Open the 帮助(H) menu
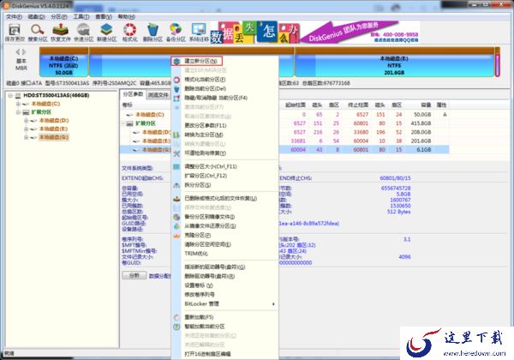Viewport: 514px width, 360px height. point(126,16)
